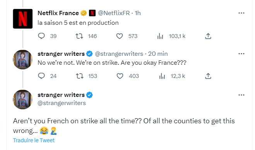Screen dimensions: 255x150
Task: Like the "We're on strike" tweet
Action: coord(120,76)
